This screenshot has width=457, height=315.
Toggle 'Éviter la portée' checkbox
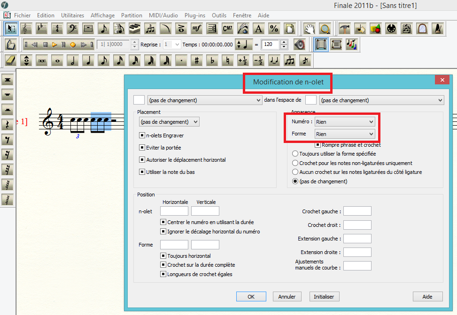142,148
